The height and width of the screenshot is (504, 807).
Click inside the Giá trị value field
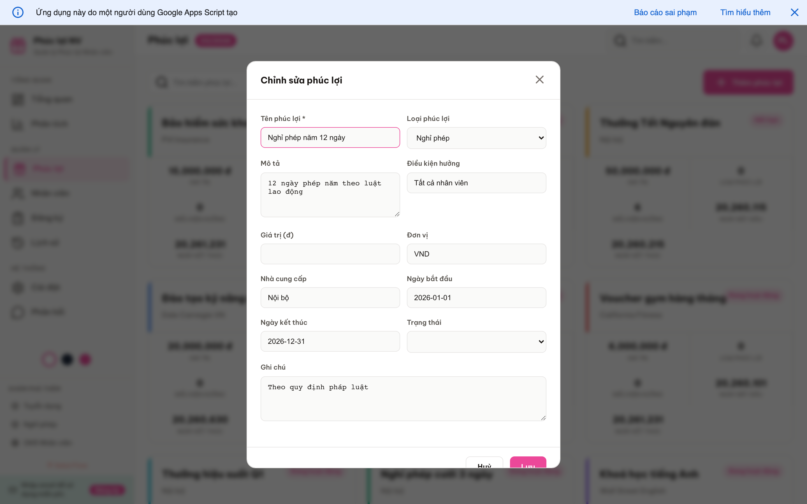(330, 254)
